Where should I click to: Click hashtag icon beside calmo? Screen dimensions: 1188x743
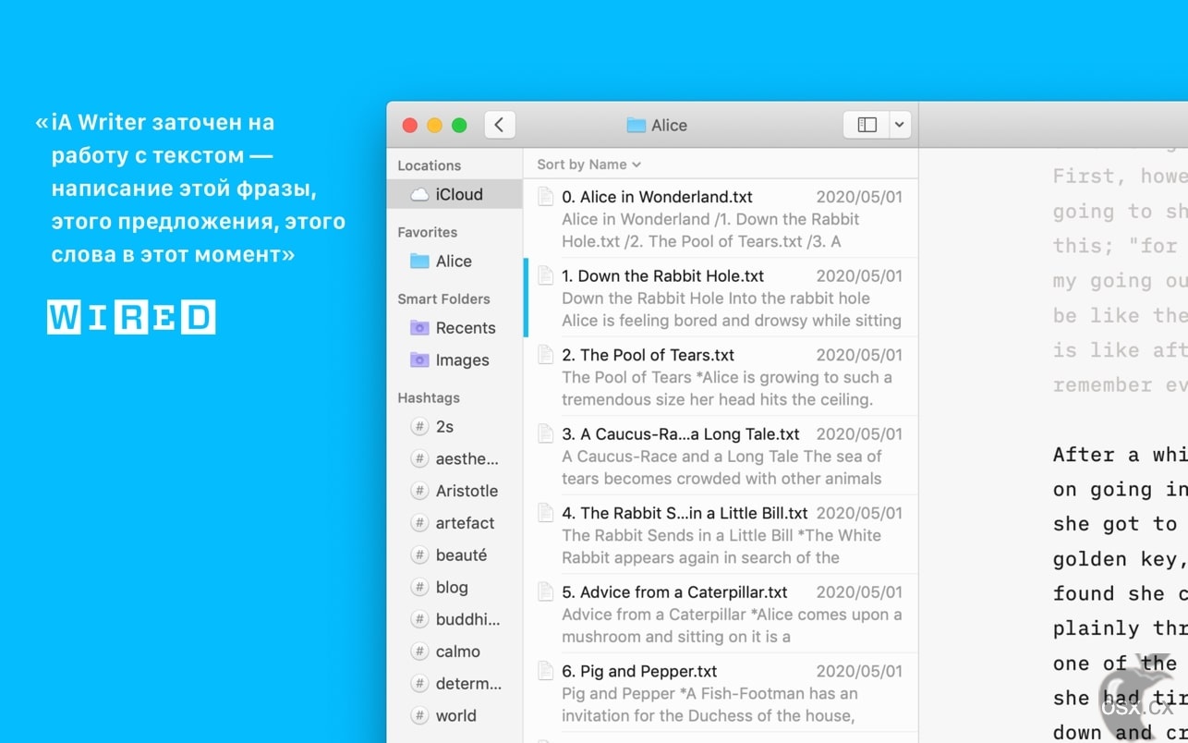pyautogui.click(x=419, y=652)
